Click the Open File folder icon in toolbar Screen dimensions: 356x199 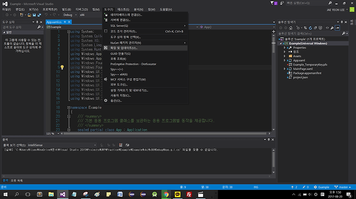click(x=29, y=15)
